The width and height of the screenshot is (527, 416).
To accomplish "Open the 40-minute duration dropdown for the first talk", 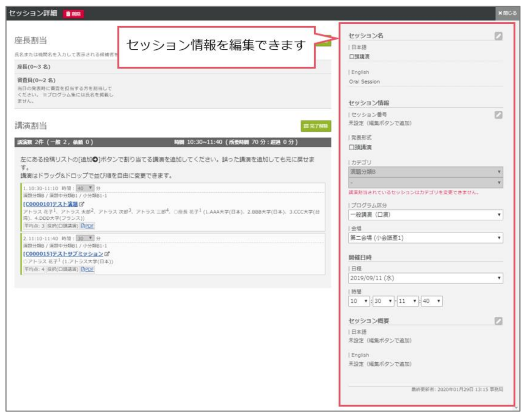I will tap(84, 187).
